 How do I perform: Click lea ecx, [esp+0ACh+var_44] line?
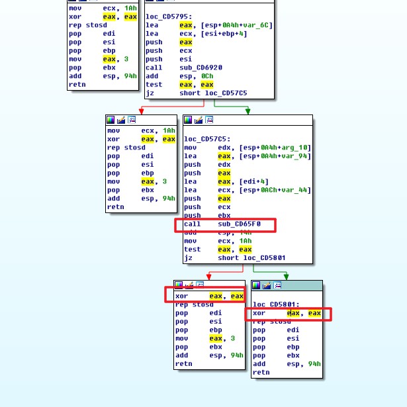(x=248, y=190)
